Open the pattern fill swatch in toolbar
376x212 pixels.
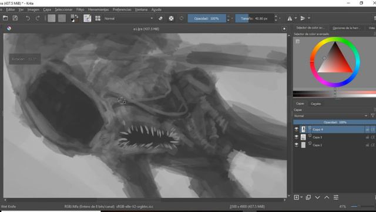(x=62, y=18)
